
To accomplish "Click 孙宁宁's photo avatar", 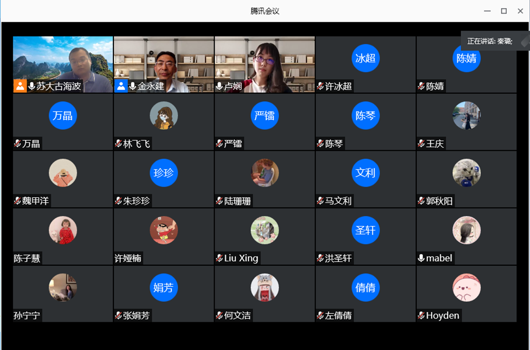I will [63, 287].
